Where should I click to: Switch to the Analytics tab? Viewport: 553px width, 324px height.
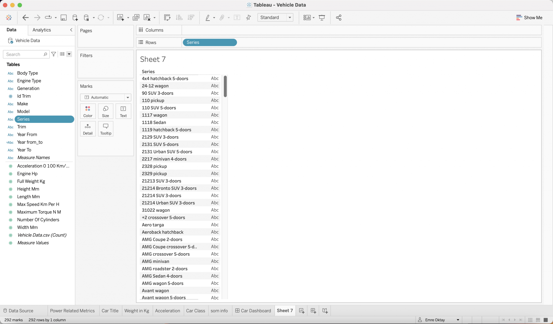pos(42,30)
